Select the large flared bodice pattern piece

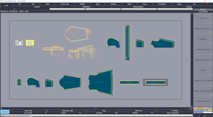click(x=101, y=82)
